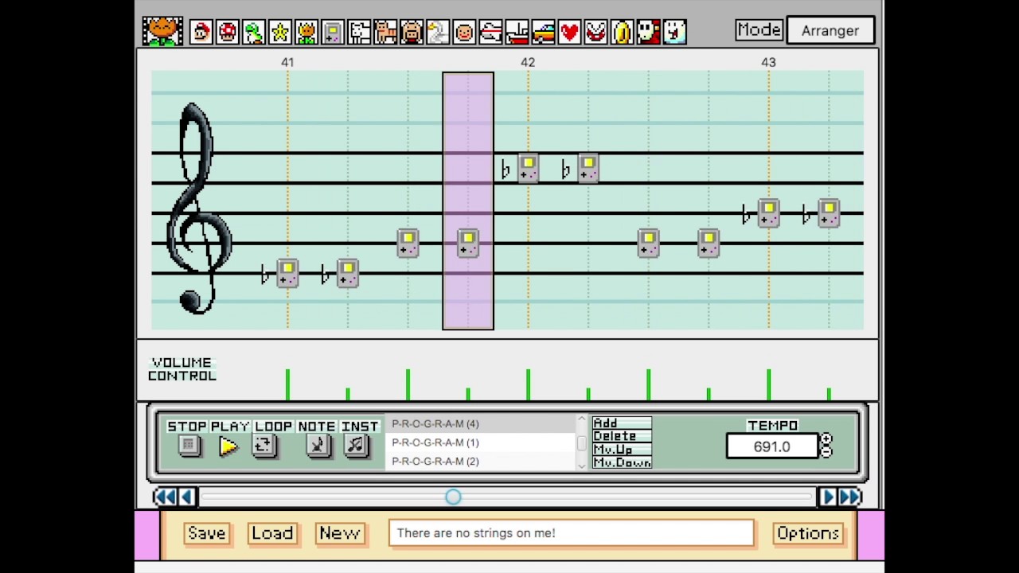Decrease tempo with the minus button

(826, 452)
